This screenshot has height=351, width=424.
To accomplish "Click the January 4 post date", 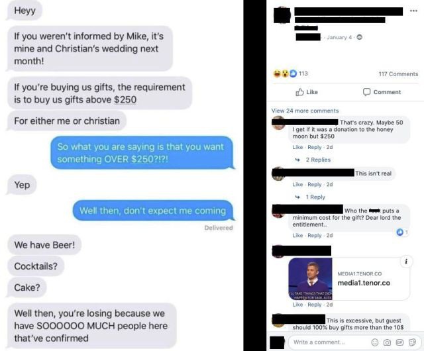I will click(339, 37).
